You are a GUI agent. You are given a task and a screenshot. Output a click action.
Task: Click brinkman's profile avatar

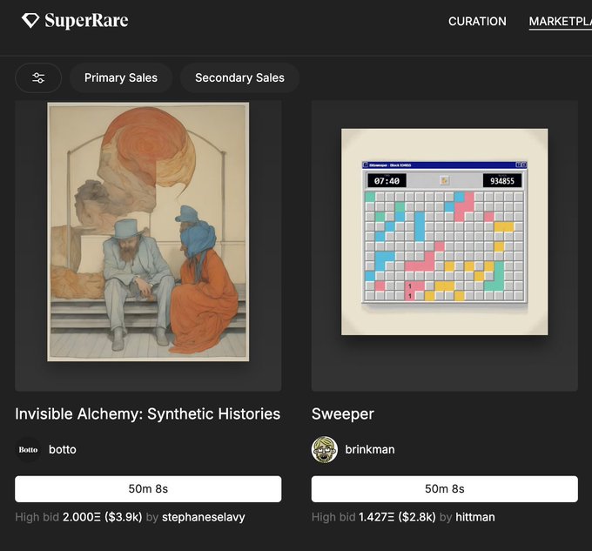point(325,450)
